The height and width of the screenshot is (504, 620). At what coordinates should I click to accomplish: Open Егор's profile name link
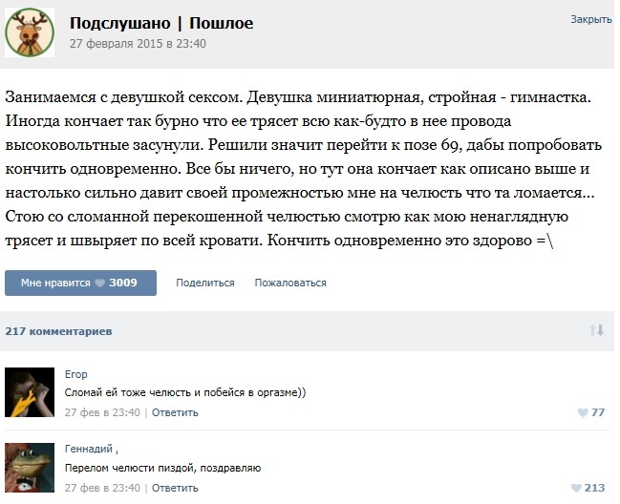coord(75,374)
